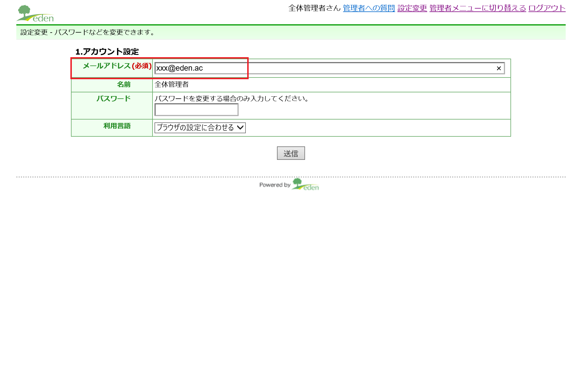
Task: Click the ログアウト link
Action: (547, 8)
